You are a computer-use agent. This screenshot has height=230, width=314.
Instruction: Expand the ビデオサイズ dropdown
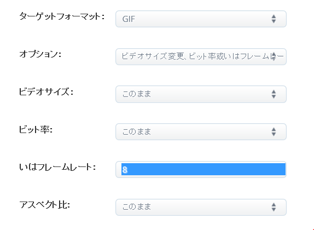(x=201, y=94)
